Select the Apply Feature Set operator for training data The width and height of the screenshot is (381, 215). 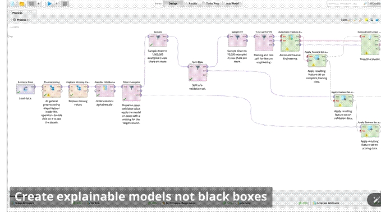[317, 60]
